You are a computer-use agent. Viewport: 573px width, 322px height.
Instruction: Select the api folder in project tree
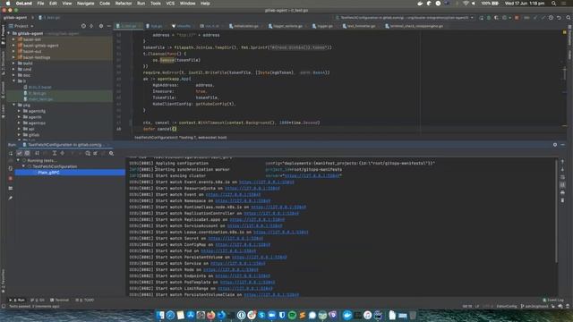(x=29, y=129)
